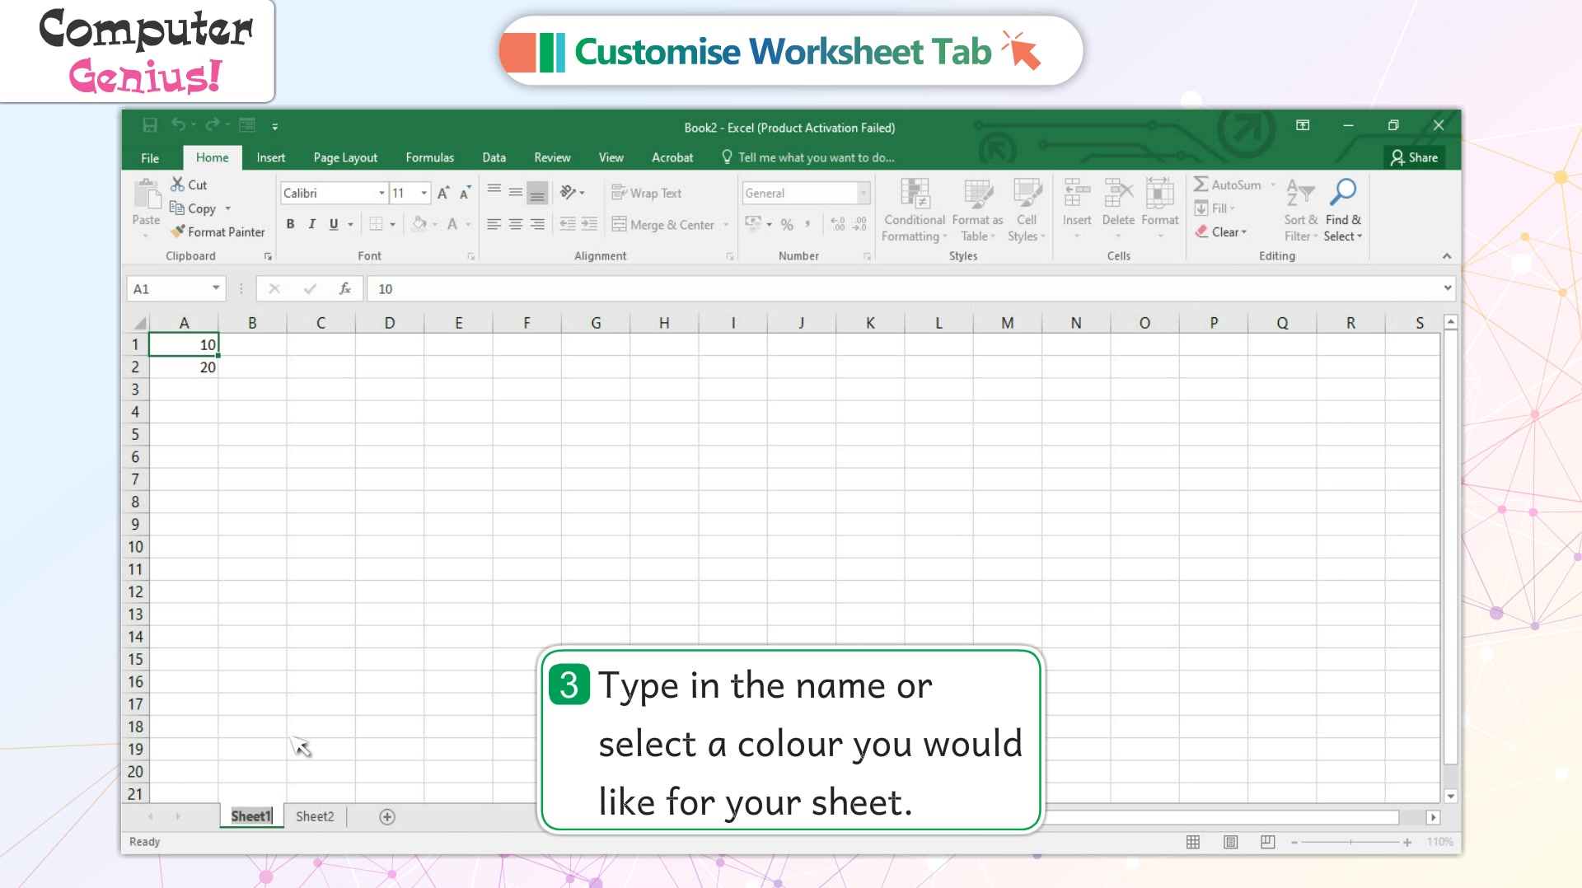
Task: Open the Format cells menu
Action: pos(1160,209)
